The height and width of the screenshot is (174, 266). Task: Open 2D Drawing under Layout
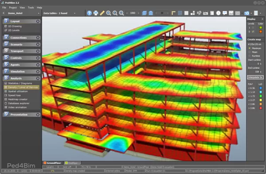tap(15, 26)
